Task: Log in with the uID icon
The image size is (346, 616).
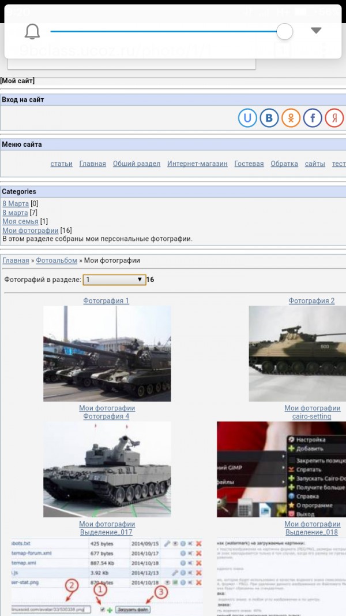Action: pos(247,118)
